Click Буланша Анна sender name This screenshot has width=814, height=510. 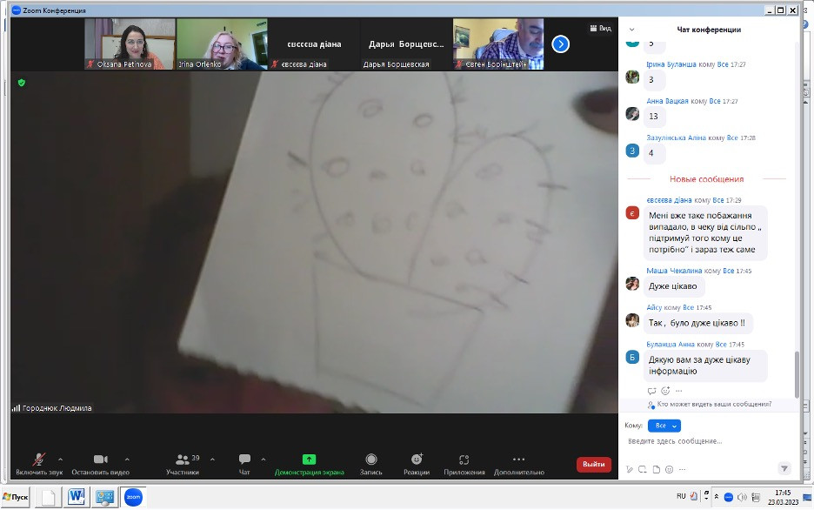(671, 345)
